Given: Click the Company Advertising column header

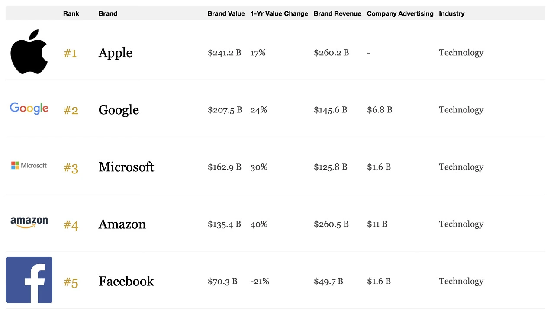Looking at the screenshot, I should pyautogui.click(x=400, y=13).
